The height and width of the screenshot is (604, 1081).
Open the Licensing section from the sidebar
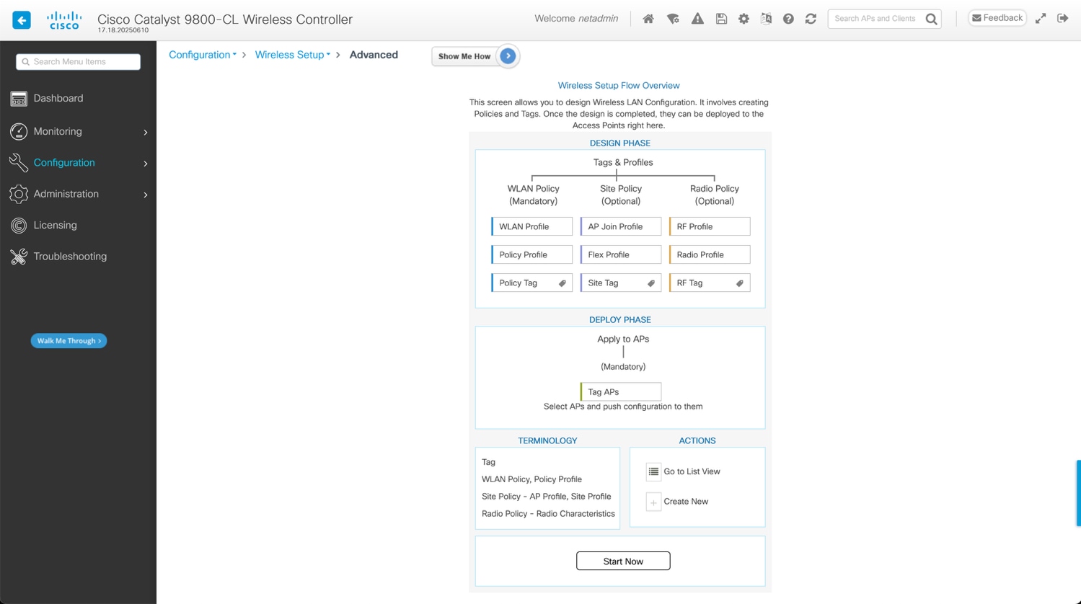(x=54, y=225)
